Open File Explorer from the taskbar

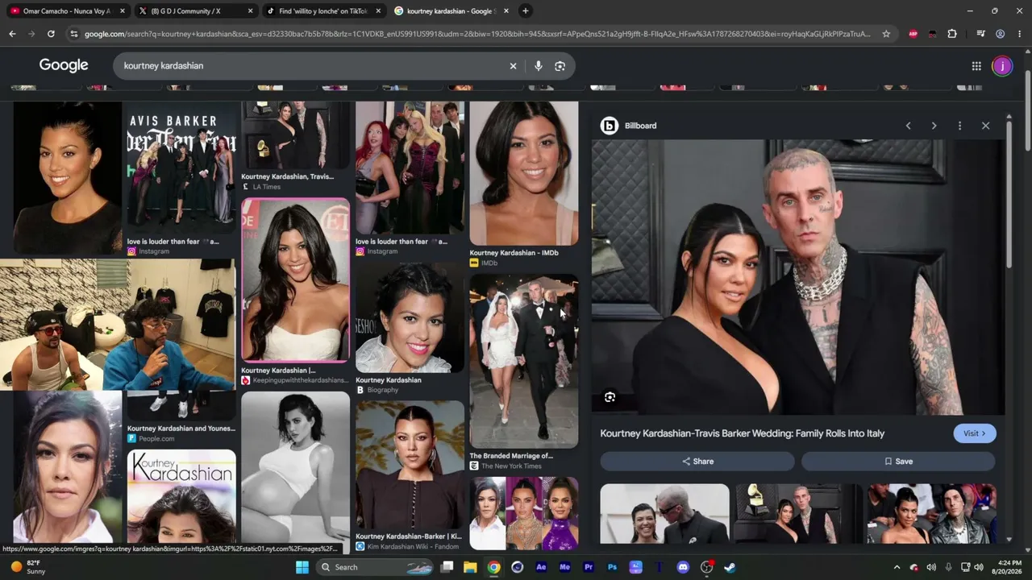coord(470,567)
